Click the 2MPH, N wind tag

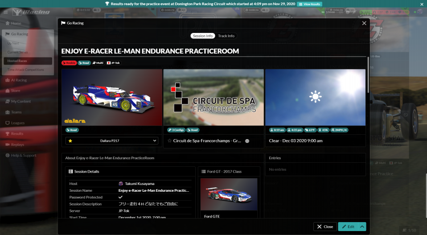coord(339,130)
